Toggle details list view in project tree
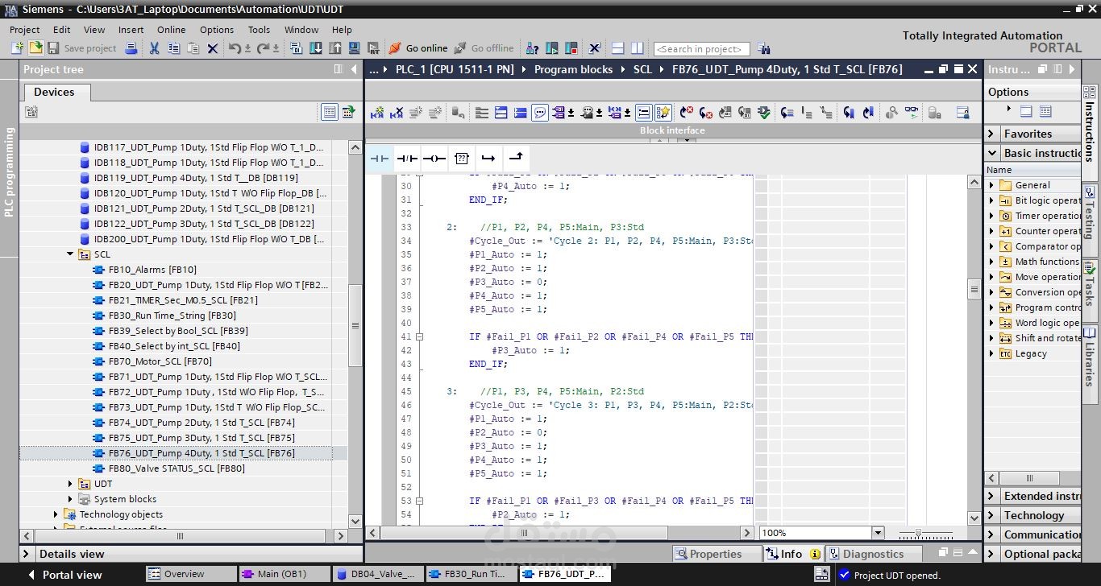This screenshot has width=1101, height=586. tap(329, 112)
